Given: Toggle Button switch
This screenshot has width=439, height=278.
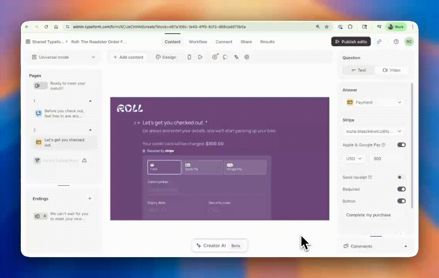Looking at the screenshot, I should [x=401, y=201].
